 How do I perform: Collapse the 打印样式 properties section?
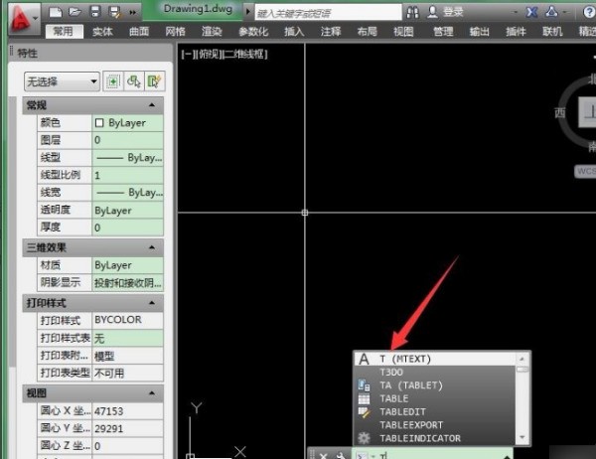[x=152, y=303]
